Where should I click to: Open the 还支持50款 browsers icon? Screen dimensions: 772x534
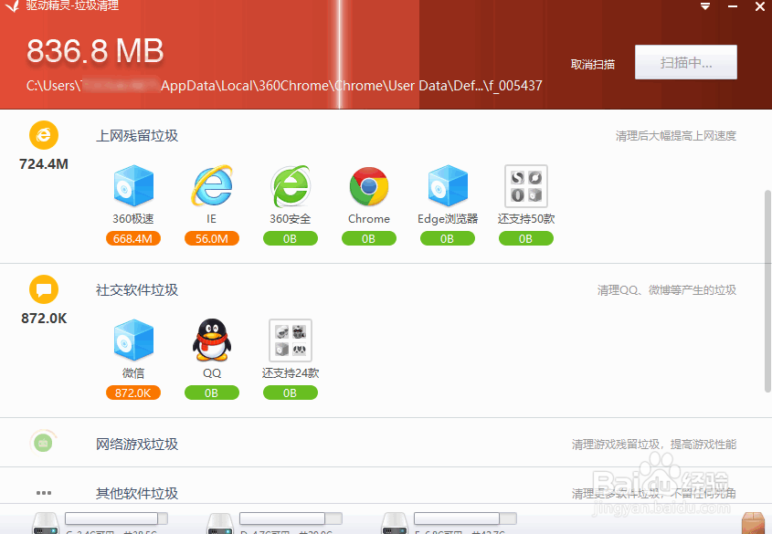tap(526, 186)
